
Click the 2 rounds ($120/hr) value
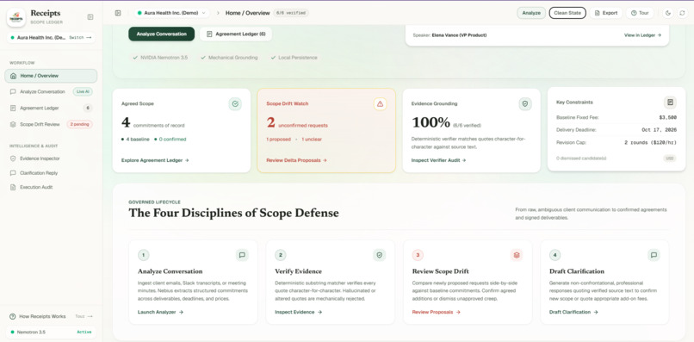pos(650,143)
